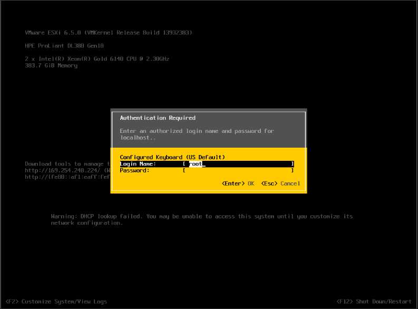
Task: Click the 'Download tools to manage' line
Action: 67,164
